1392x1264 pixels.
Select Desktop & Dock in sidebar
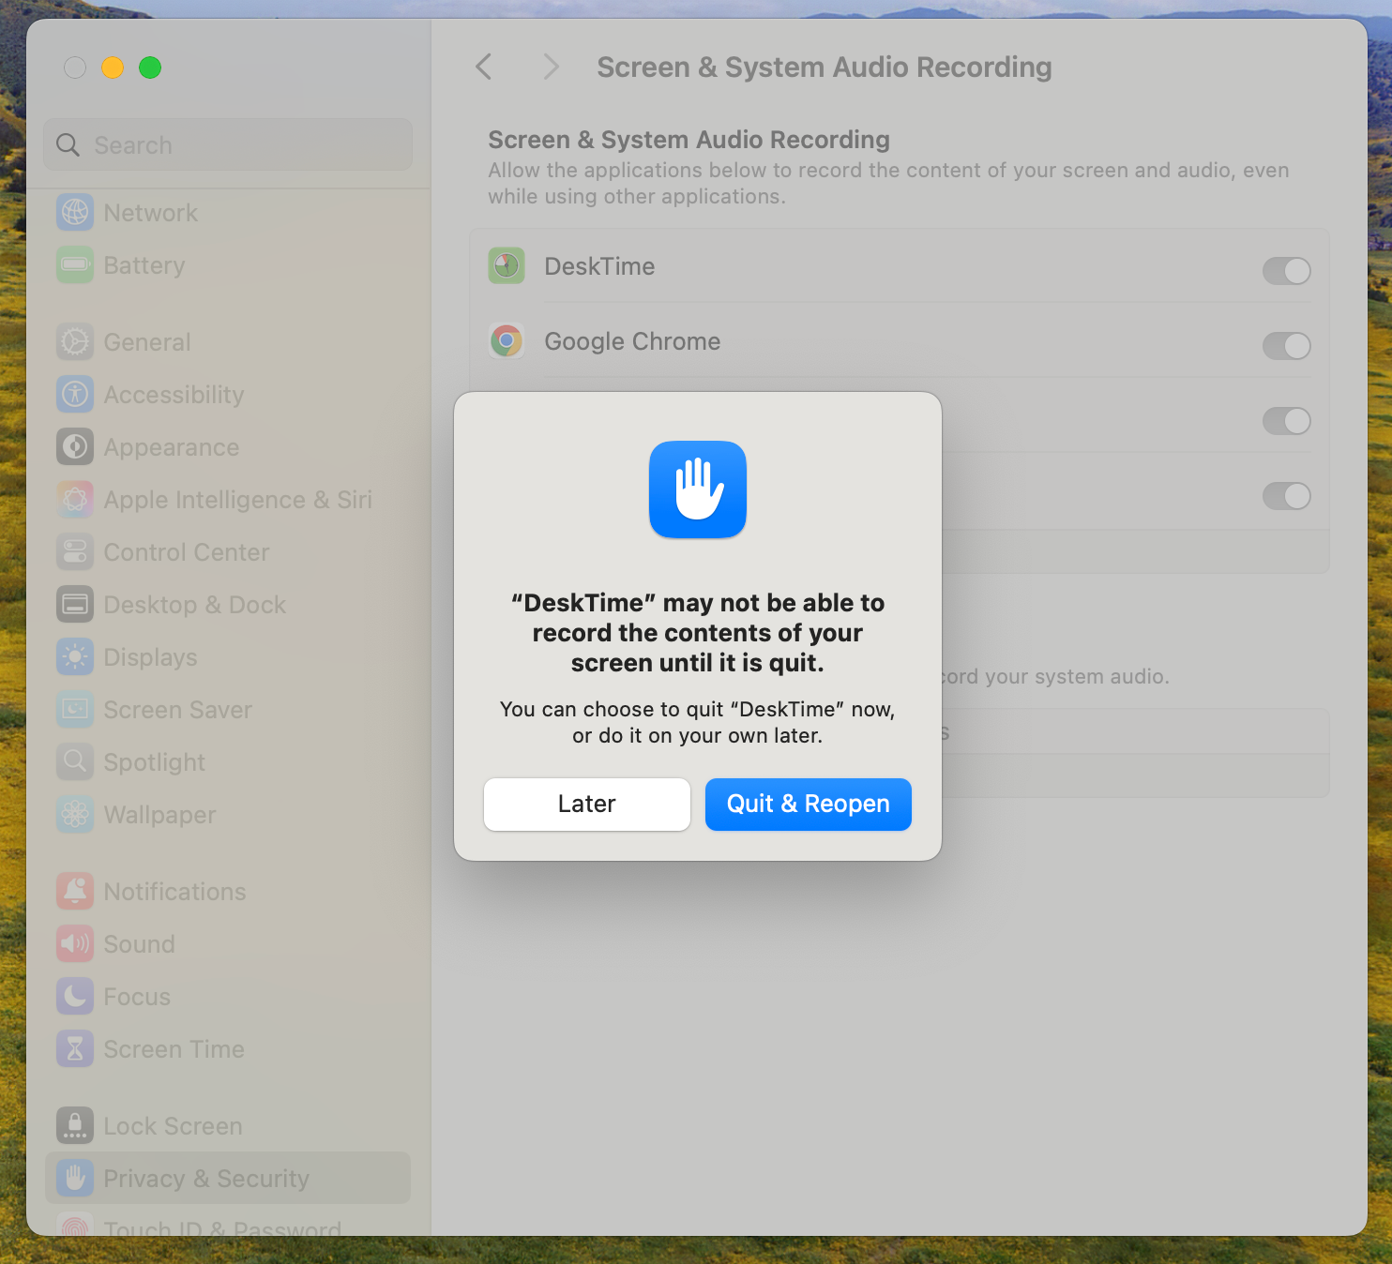[194, 605]
